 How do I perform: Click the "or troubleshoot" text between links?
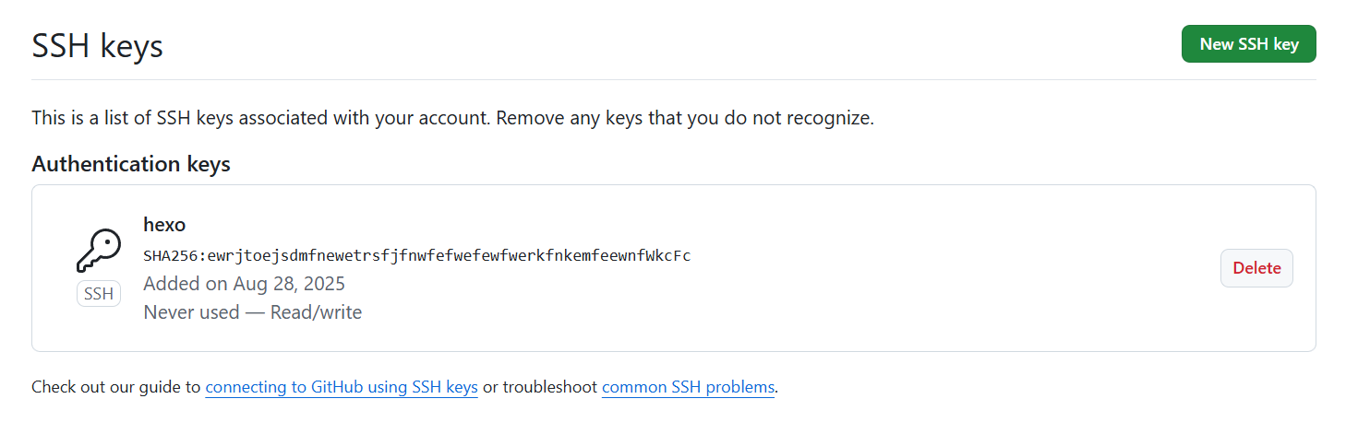539,387
